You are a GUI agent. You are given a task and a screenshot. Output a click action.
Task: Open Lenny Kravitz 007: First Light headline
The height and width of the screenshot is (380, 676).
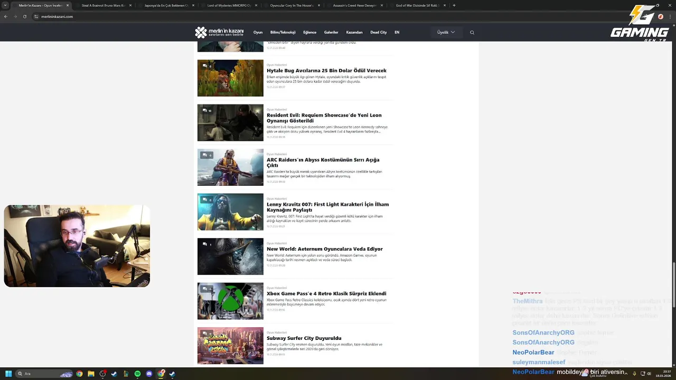(x=327, y=207)
